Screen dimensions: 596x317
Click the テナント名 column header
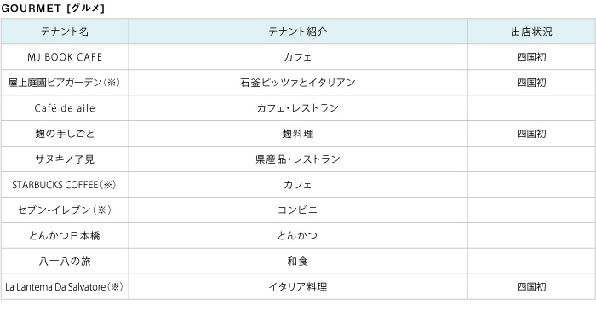pyautogui.click(x=65, y=32)
